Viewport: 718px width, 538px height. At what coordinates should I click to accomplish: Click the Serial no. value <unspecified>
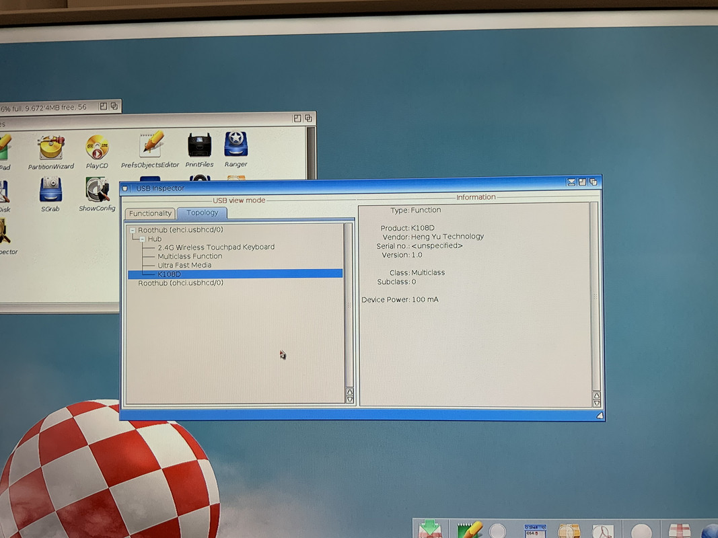pos(437,245)
